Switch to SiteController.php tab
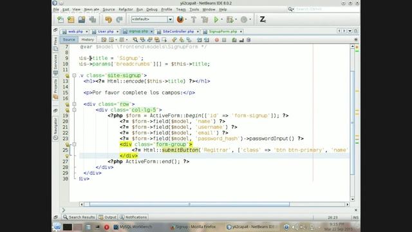 tap(178, 32)
